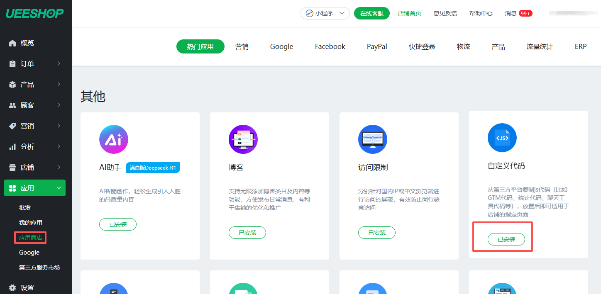The height and width of the screenshot is (294, 601).
Task: Expand the 产品 sidebar menu
Action: tap(35, 85)
